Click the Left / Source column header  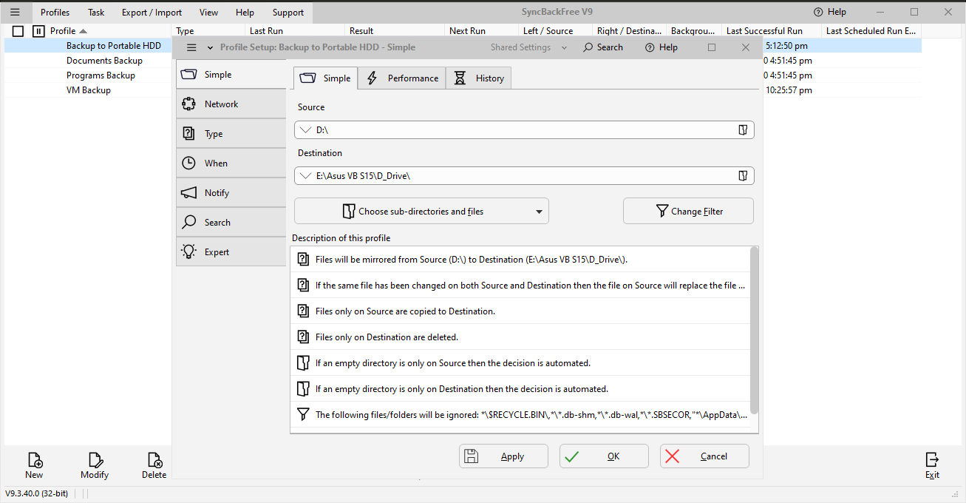tap(555, 31)
